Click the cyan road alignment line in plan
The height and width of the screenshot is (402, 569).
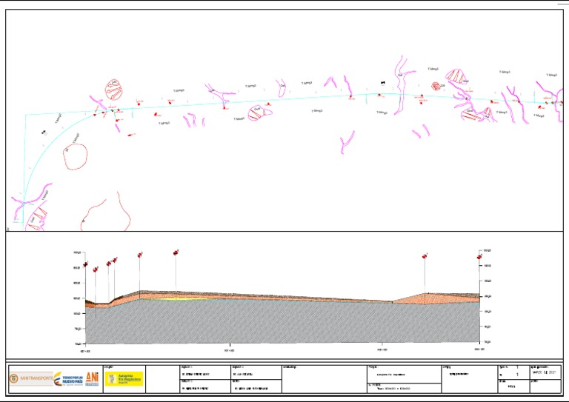(x=290, y=98)
